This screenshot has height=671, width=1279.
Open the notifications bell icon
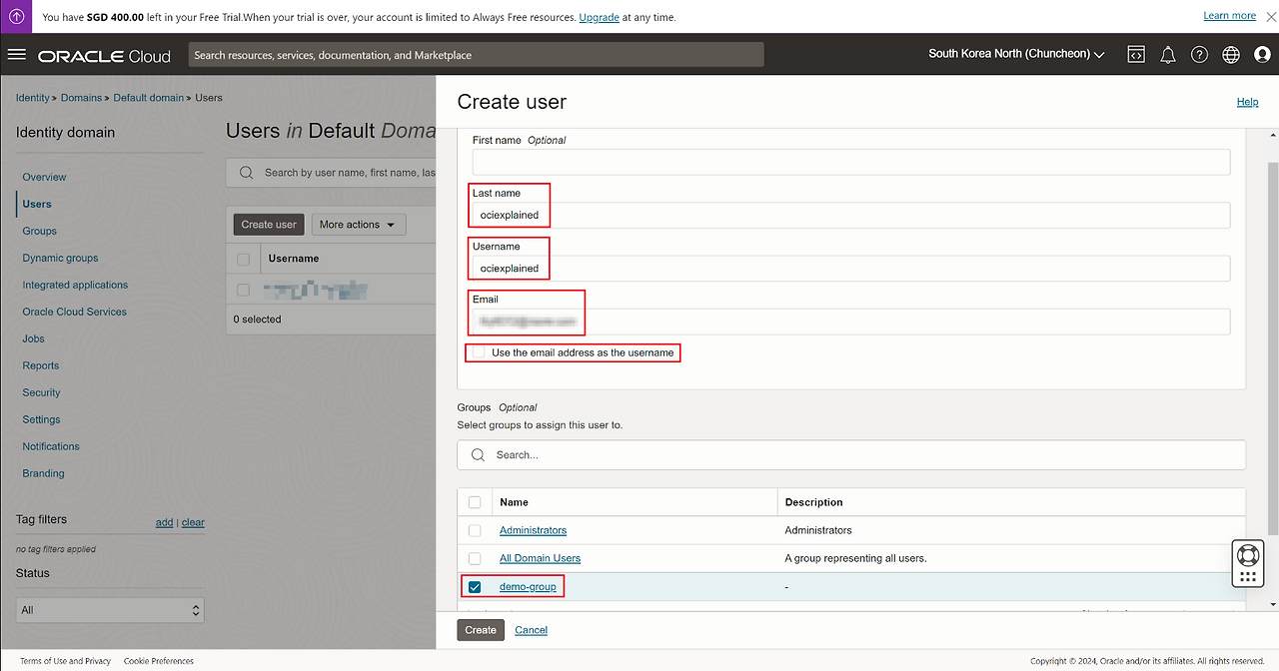1167,55
